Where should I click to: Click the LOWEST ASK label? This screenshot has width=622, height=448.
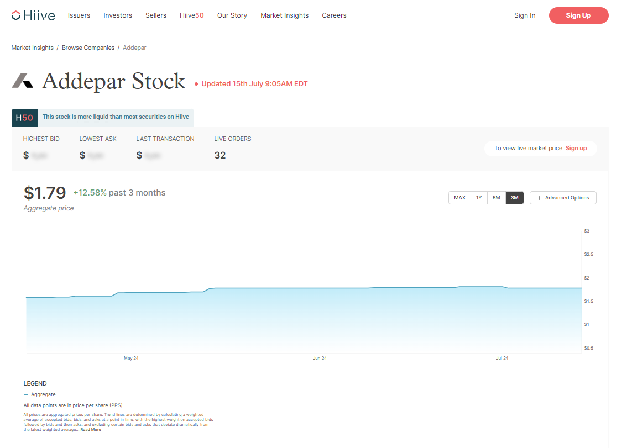[98, 139]
